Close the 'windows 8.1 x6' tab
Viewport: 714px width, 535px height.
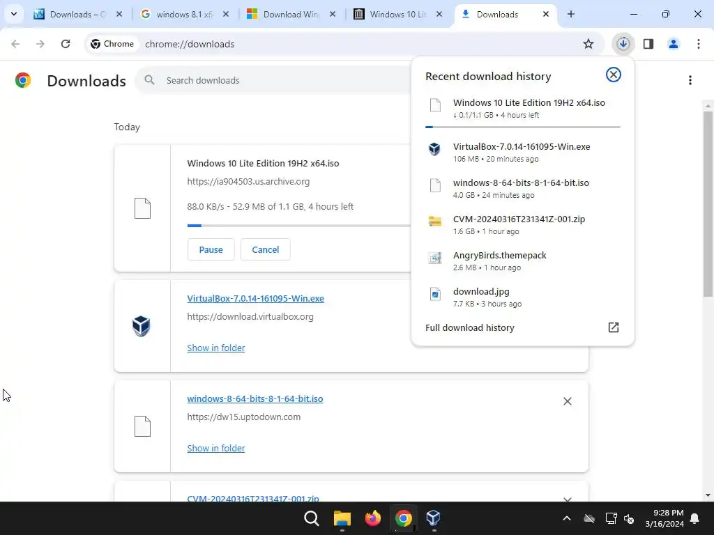click(226, 14)
